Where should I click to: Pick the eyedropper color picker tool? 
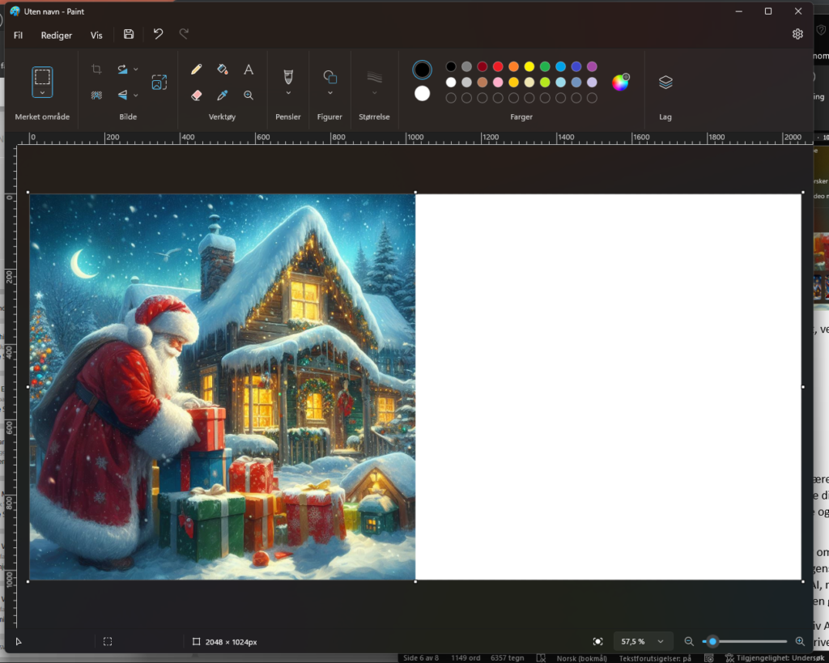click(223, 95)
